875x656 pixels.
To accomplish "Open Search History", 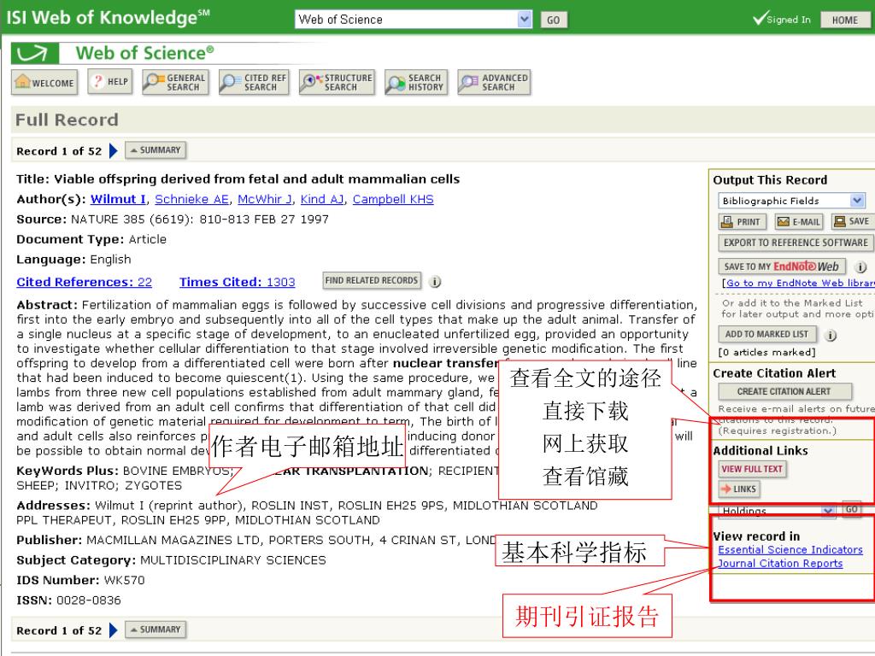I will pos(416,82).
